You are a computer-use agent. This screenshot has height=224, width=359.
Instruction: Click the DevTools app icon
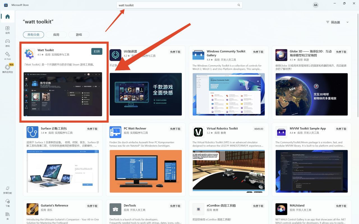[x=115, y=209]
